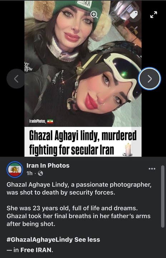Open the post options three-dots menu
The width and height of the screenshot is (166, 258).
coord(152,169)
